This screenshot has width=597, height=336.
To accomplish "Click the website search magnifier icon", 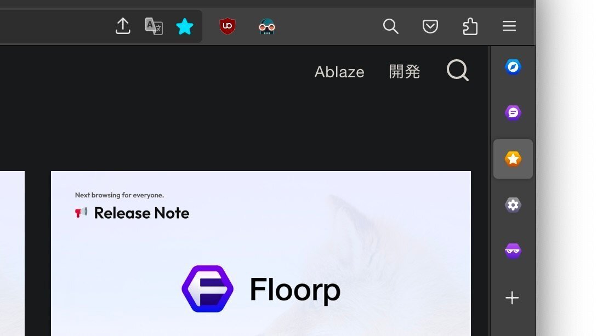I will [458, 70].
